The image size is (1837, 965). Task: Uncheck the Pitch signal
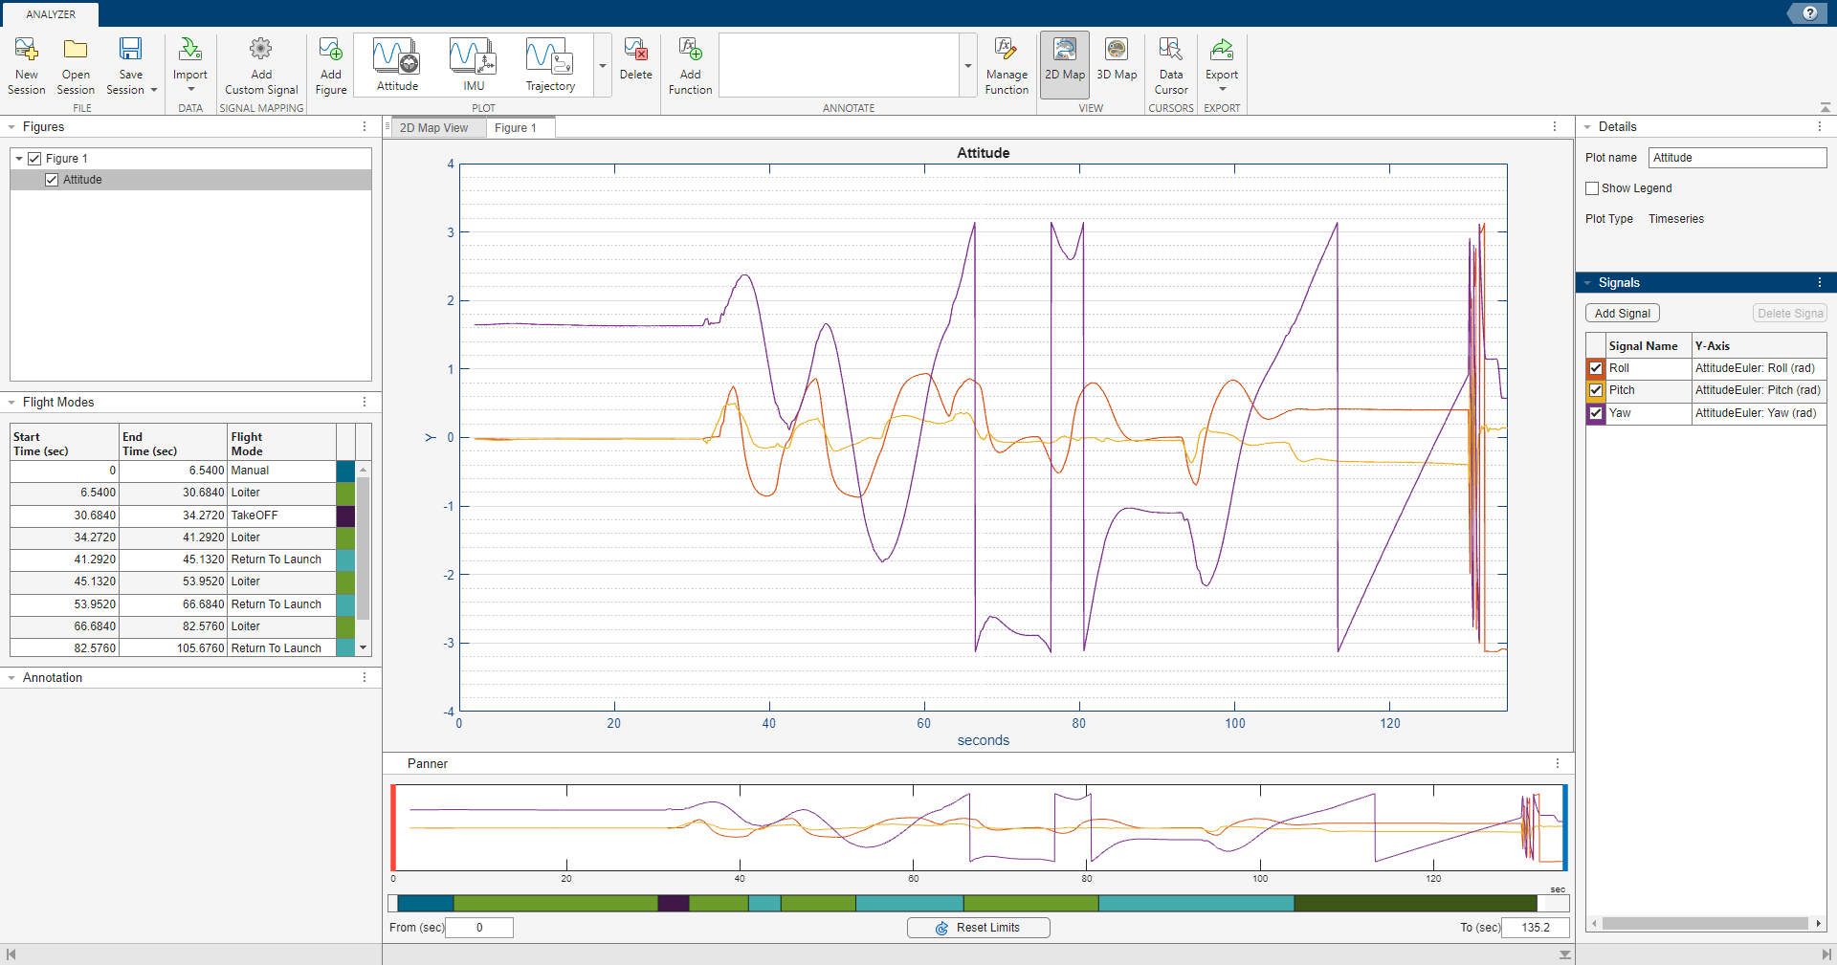(x=1595, y=390)
